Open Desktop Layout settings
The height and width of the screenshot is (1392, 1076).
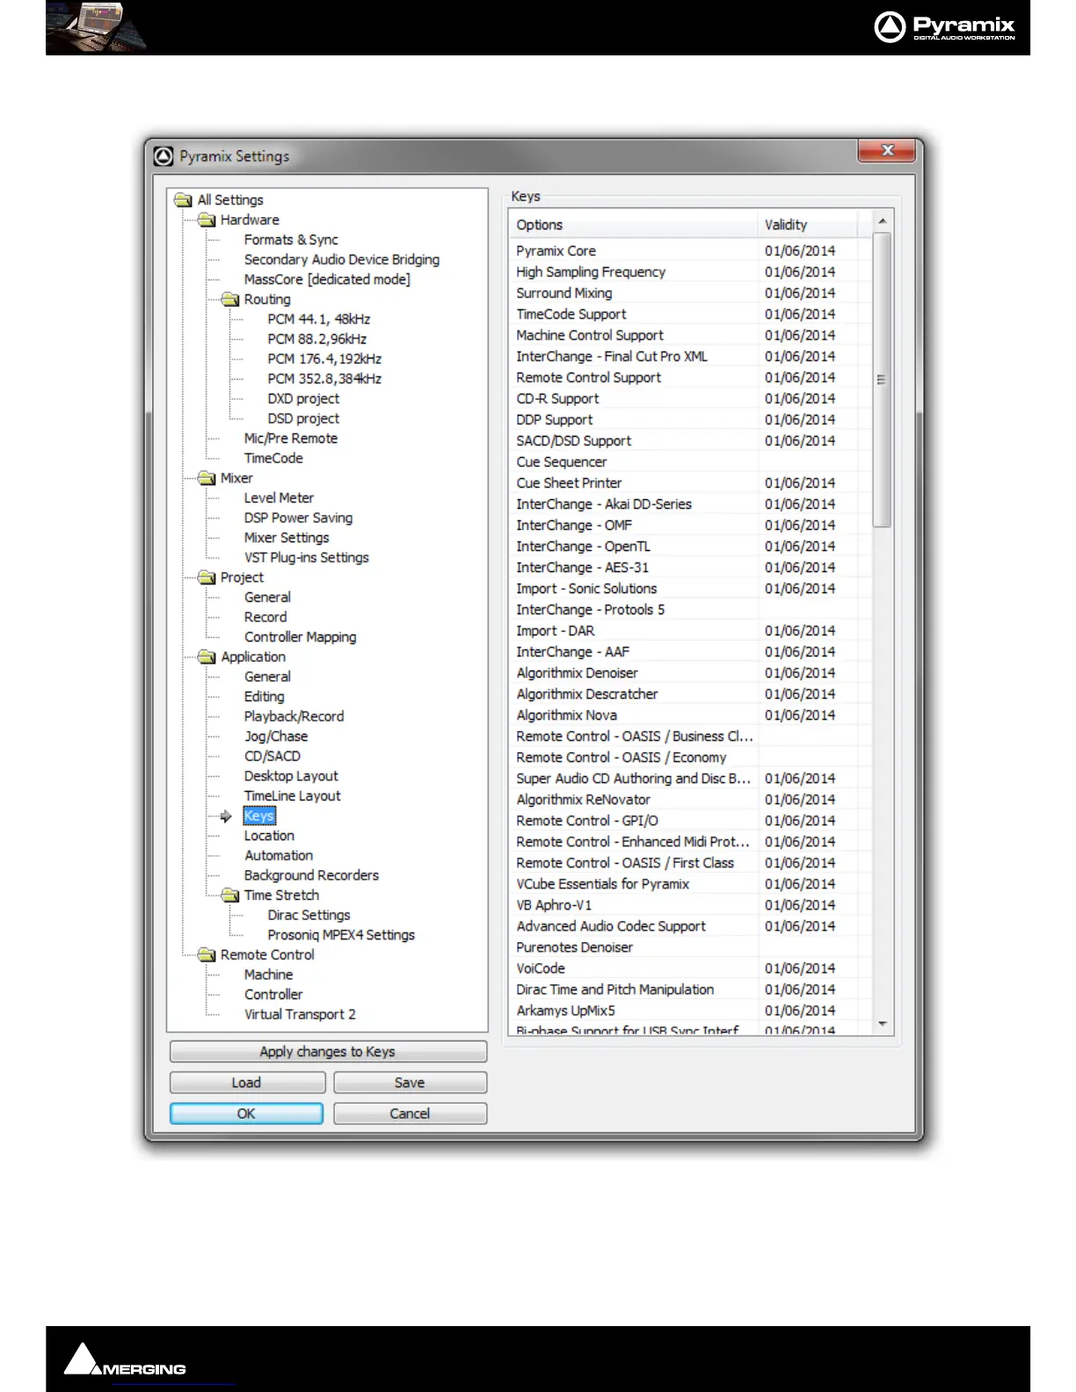click(291, 777)
